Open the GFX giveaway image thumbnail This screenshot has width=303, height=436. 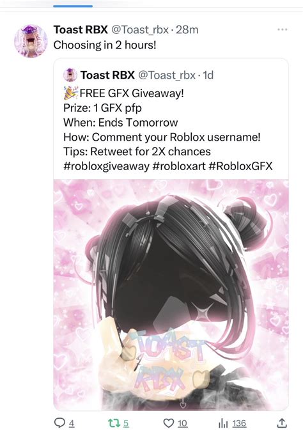tap(171, 295)
